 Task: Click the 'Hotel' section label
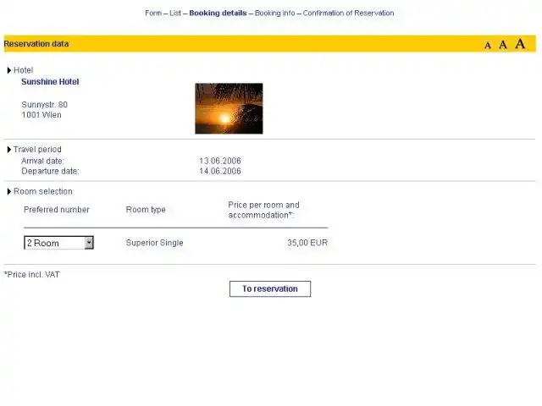pos(23,70)
